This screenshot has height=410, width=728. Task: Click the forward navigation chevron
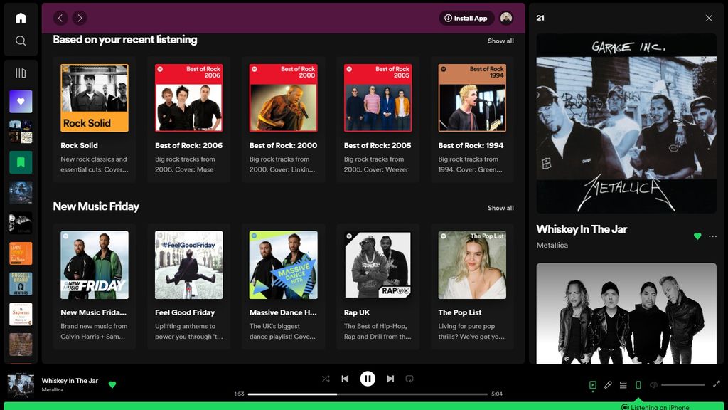[x=79, y=18]
